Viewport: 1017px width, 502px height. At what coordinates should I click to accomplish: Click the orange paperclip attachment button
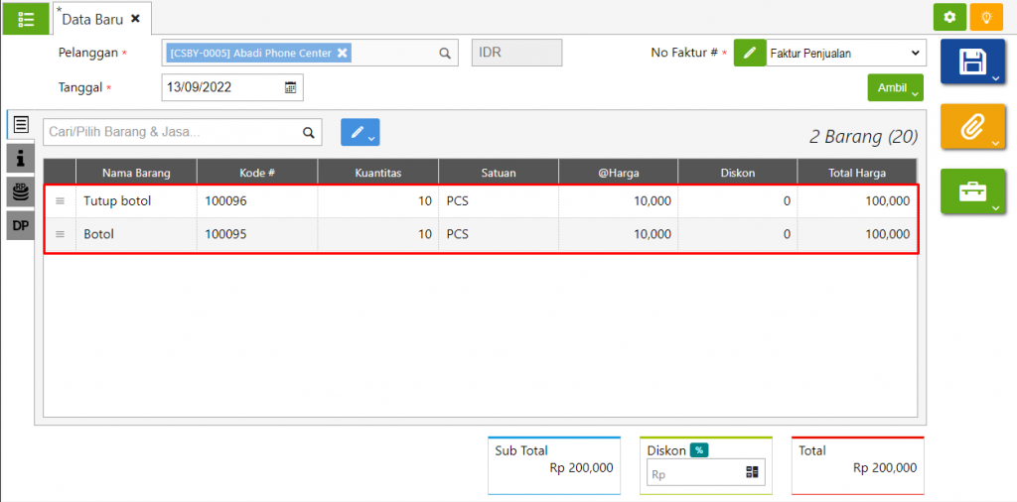[973, 127]
